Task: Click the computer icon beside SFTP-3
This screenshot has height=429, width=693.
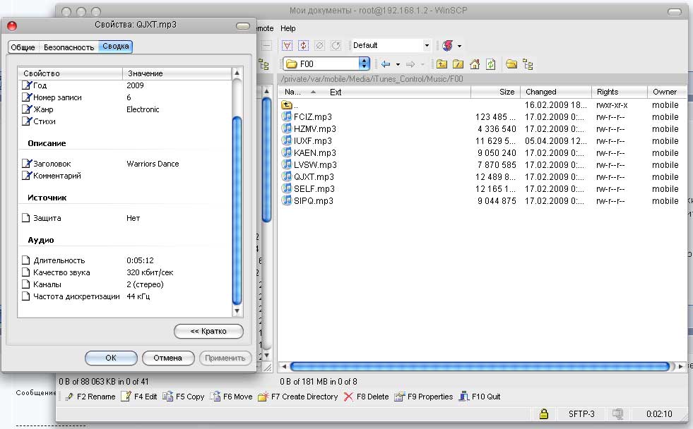Action: [617, 414]
